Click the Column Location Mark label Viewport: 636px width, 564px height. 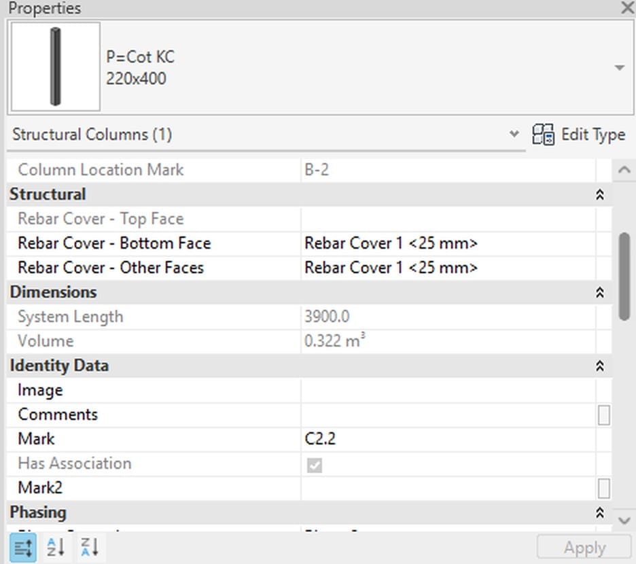pos(101,170)
